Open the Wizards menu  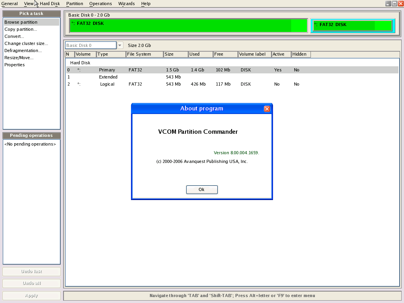click(126, 4)
